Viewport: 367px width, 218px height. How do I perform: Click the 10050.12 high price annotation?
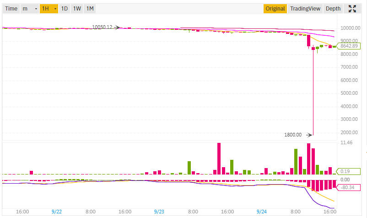tap(102, 27)
